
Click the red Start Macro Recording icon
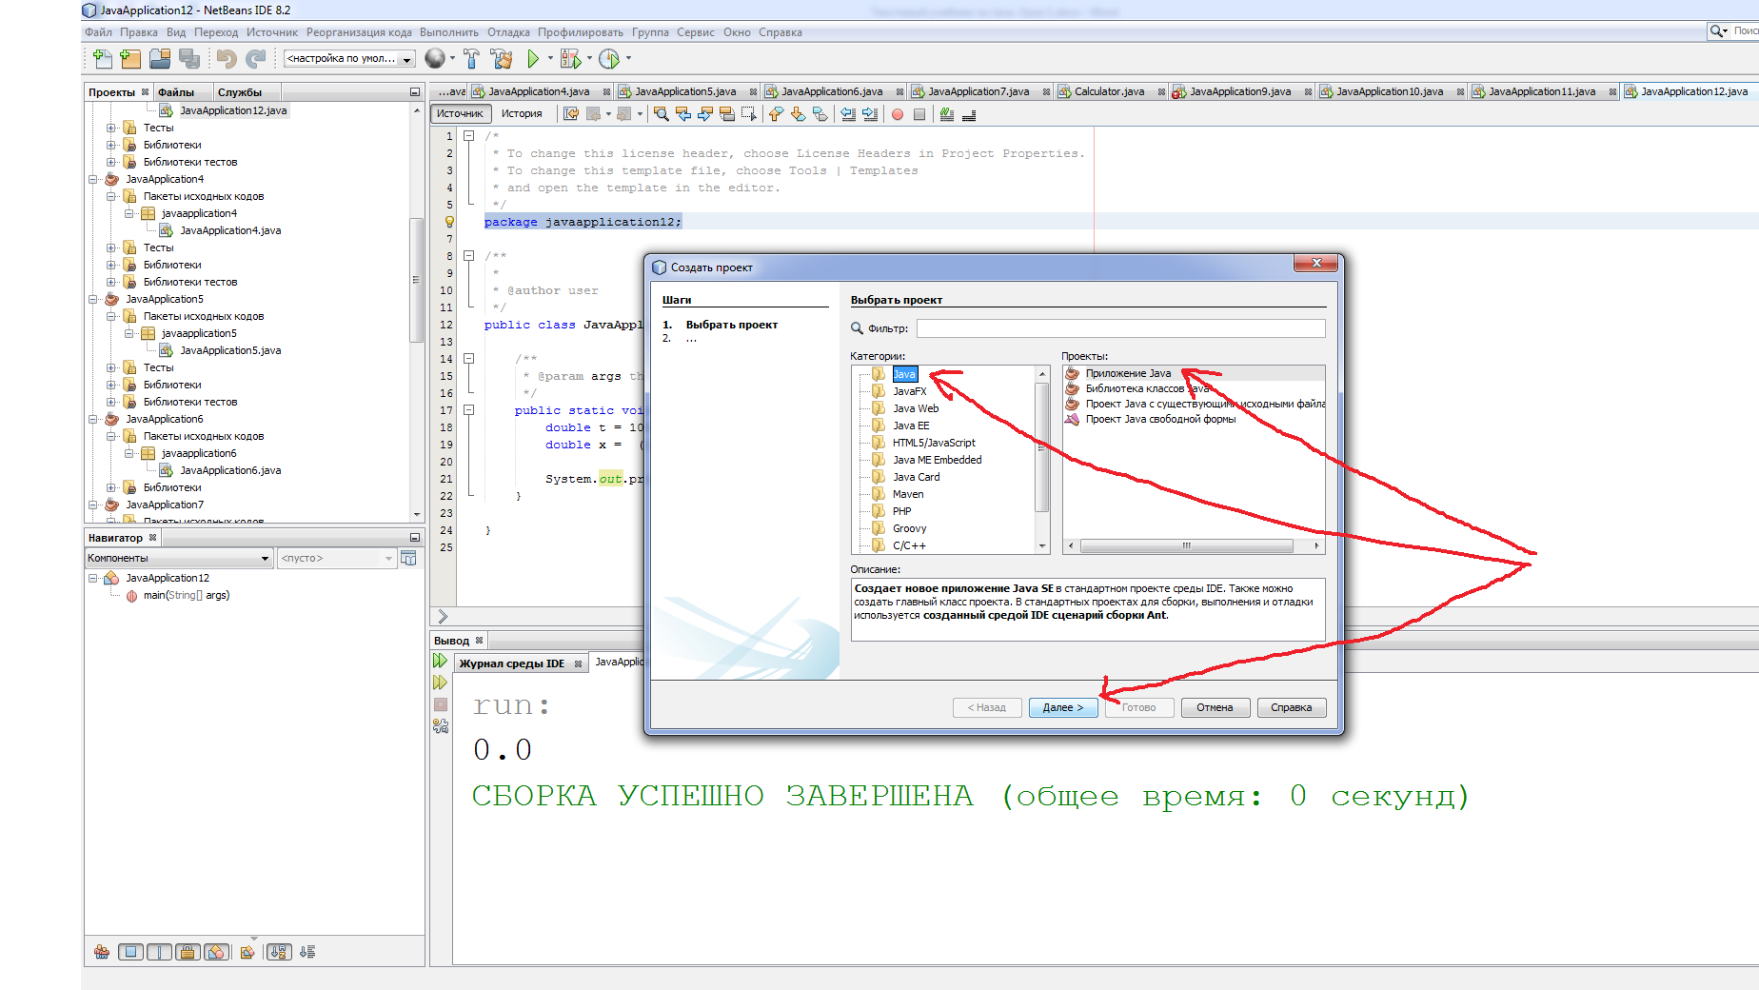[898, 114]
